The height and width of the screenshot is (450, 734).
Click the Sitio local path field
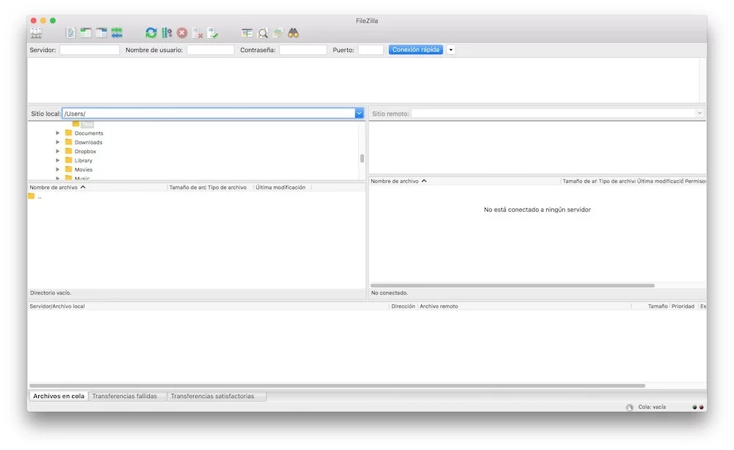pyautogui.click(x=208, y=113)
